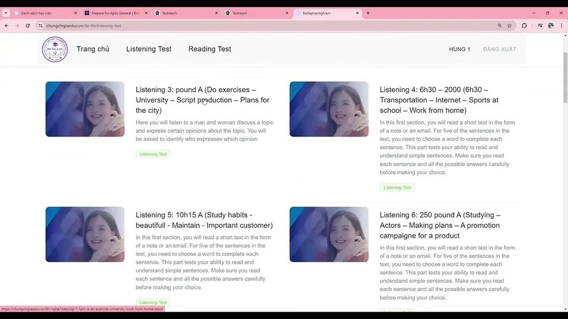
Task: Open the media control icon in toolbar
Action: pyautogui.click(x=540, y=26)
